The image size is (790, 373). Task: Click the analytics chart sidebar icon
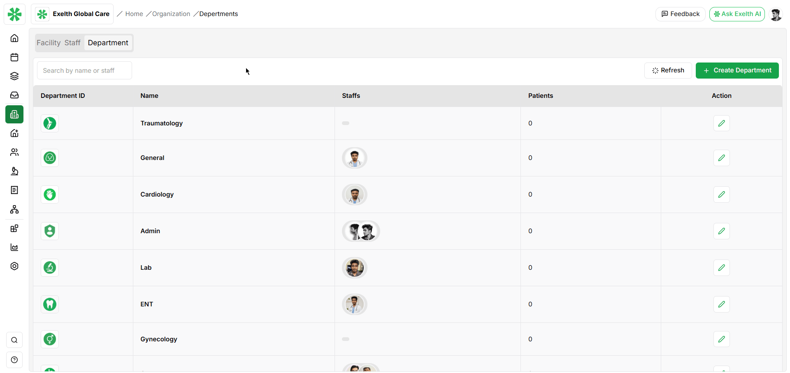tap(14, 247)
